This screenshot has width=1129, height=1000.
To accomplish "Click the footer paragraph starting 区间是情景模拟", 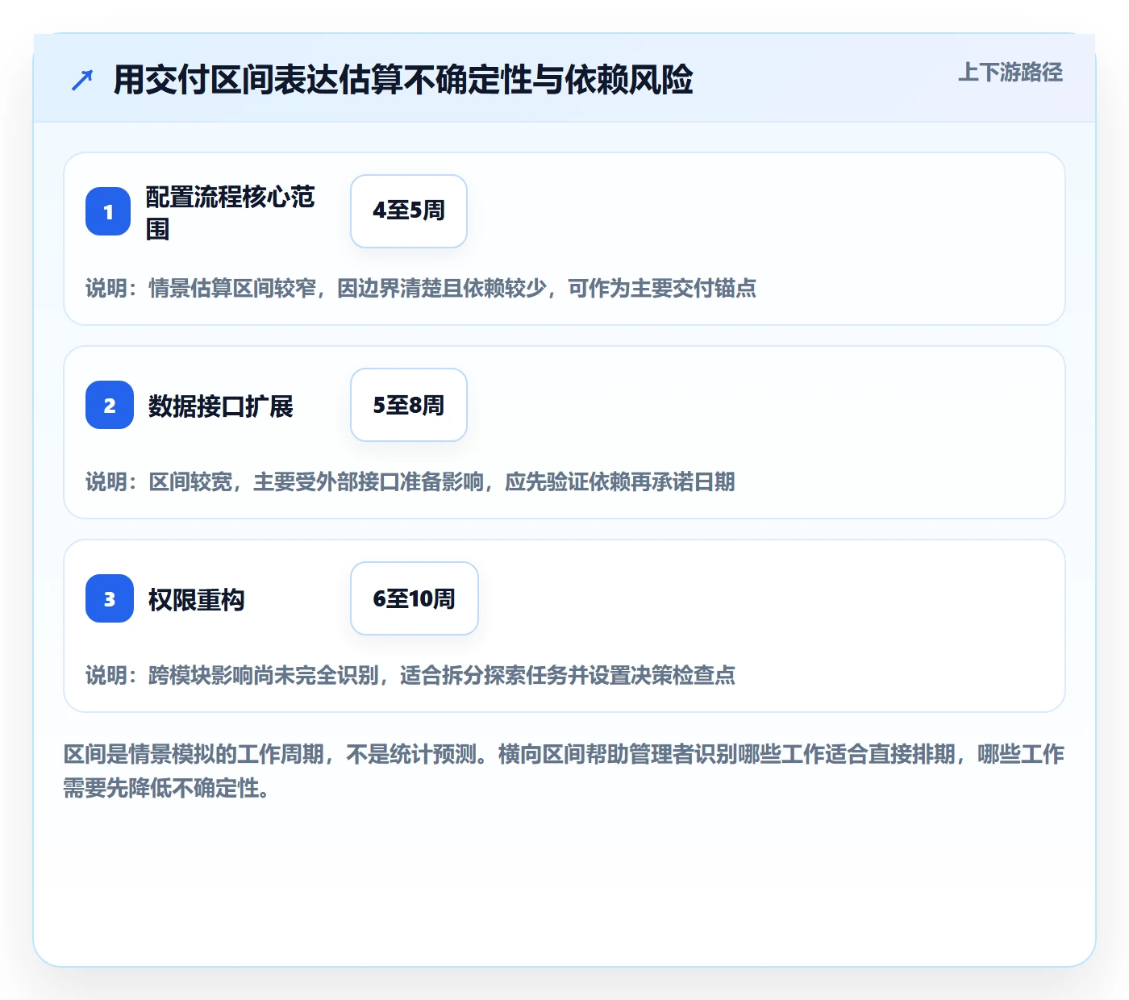I will [x=564, y=771].
